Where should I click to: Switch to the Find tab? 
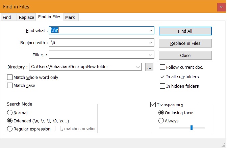tap(7, 17)
